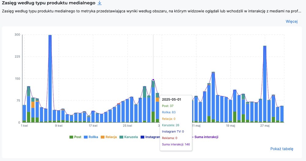
Task: Hide the Relacja series via its legend entry
Action: pos(109,137)
